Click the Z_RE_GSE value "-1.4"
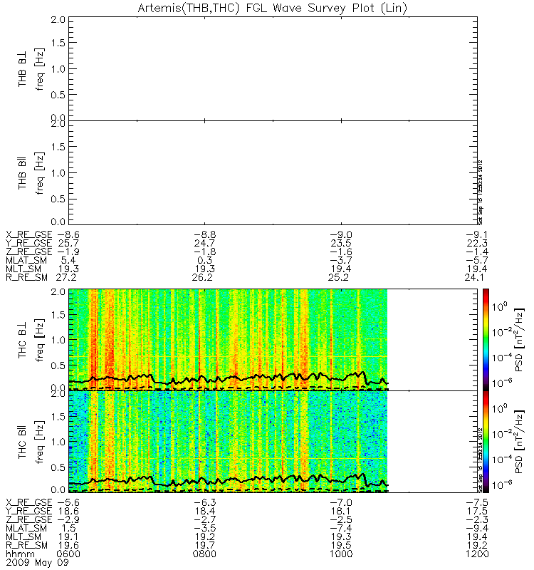 click(x=476, y=252)
